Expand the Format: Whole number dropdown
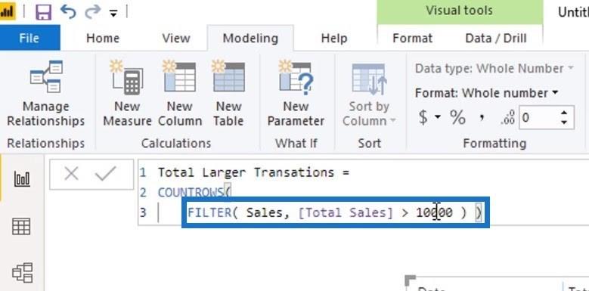The width and height of the screenshot is (589, 291). (x=486, y=93)
